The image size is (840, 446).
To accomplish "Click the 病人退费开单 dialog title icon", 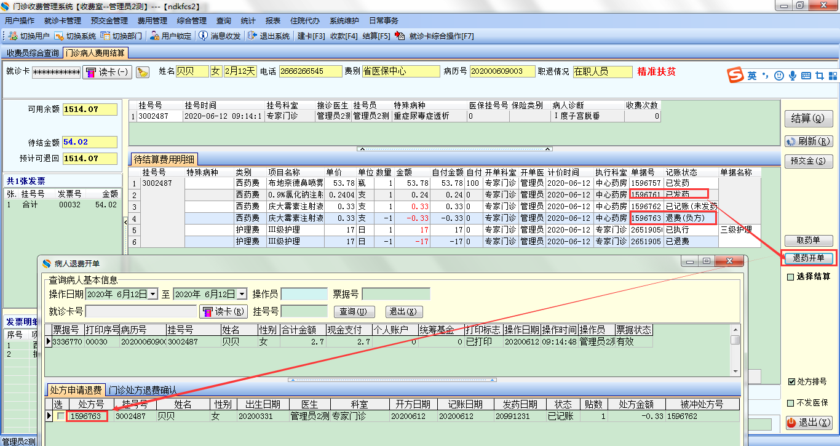I will pos(46,263).
